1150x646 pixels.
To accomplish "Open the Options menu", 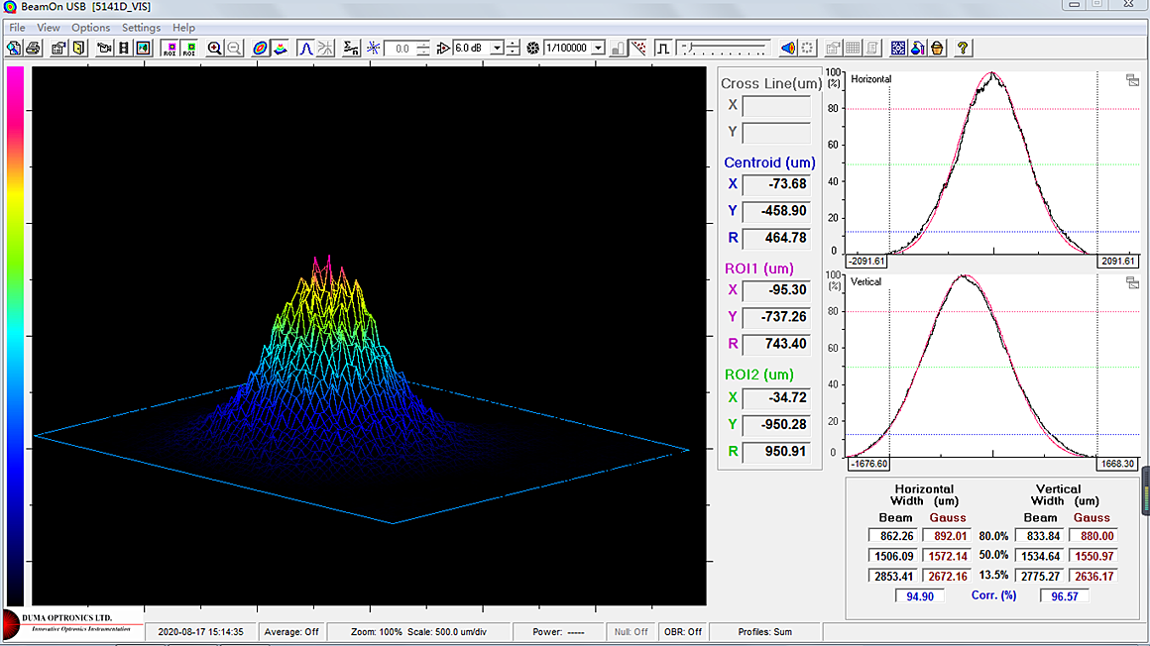I will (x=90, y=28).
